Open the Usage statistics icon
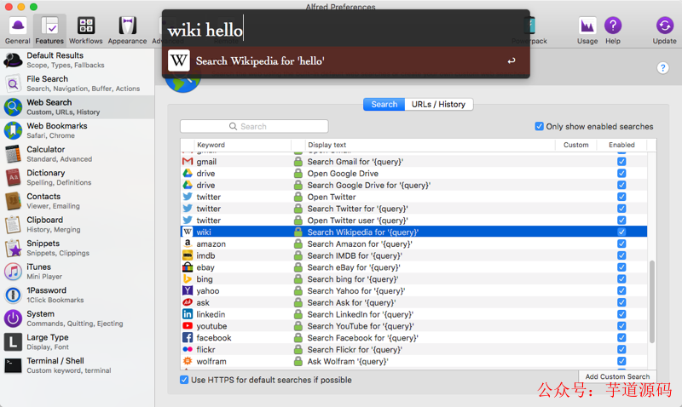The height and width of the screenshot is (407, 682). 587,30
